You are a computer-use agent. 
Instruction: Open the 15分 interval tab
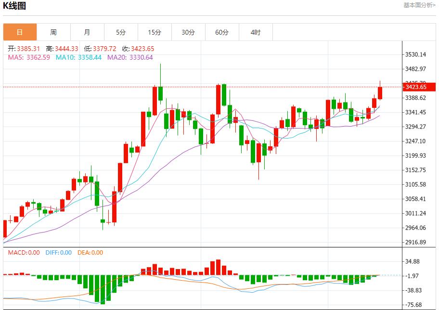click(x=155, y=32)
